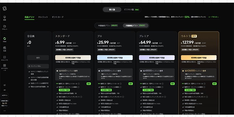The image size is (234, 117).
Task: Click info icon beside 動画 2.6 in ウルトラ plan
Action: [204, 84]
